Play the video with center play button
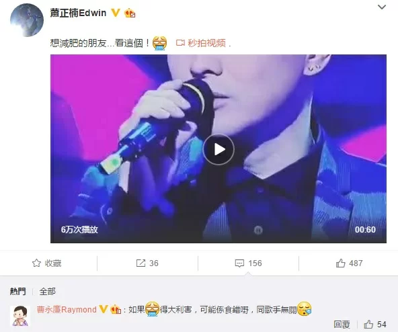 [218, 149]
